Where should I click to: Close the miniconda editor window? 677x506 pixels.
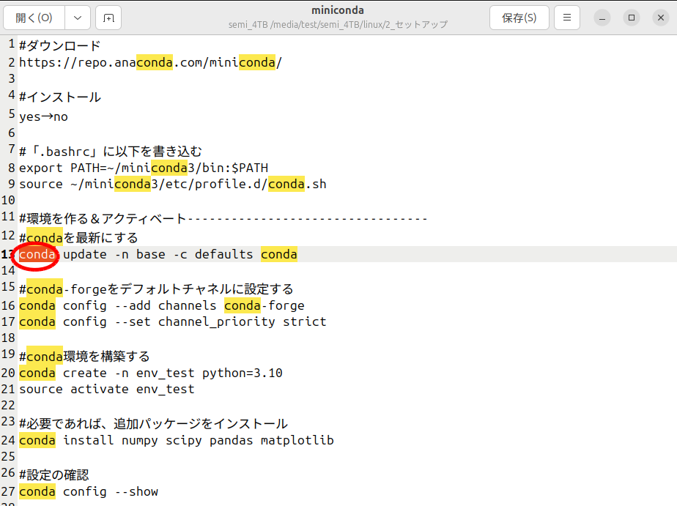[x=661, y=18]
